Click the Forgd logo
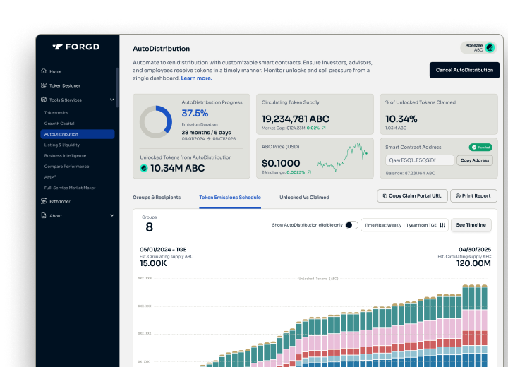Image resolution: width=508 pixels, height=367 pixels. point(78,47)
